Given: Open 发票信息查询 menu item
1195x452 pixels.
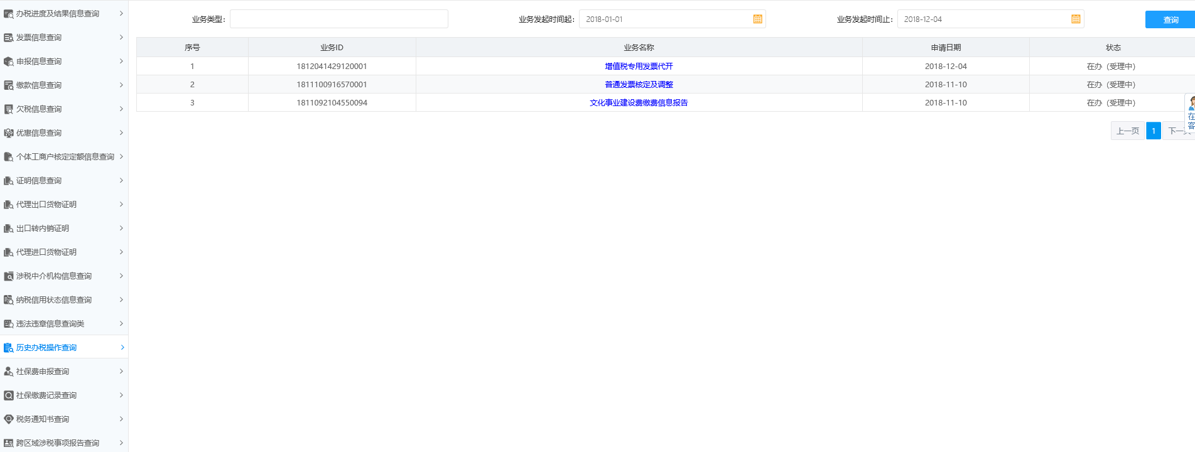Looking at the screenshot, I should click(x=64, y=38).
